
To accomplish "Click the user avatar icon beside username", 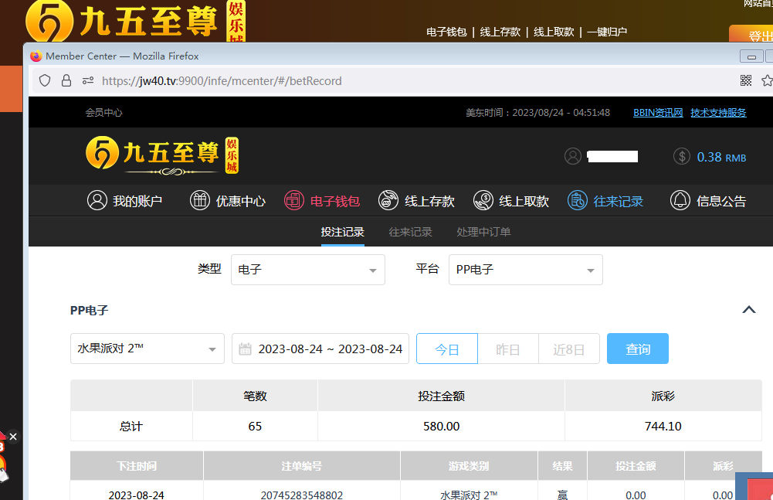I will (x=573, y=156).
